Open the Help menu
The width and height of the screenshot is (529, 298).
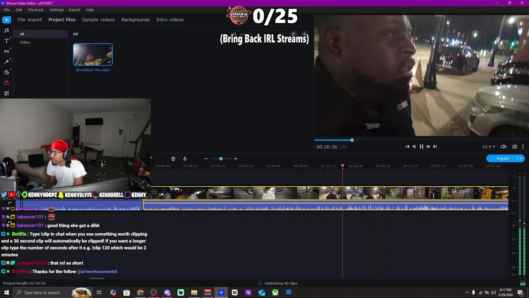[x=90, y=10]
